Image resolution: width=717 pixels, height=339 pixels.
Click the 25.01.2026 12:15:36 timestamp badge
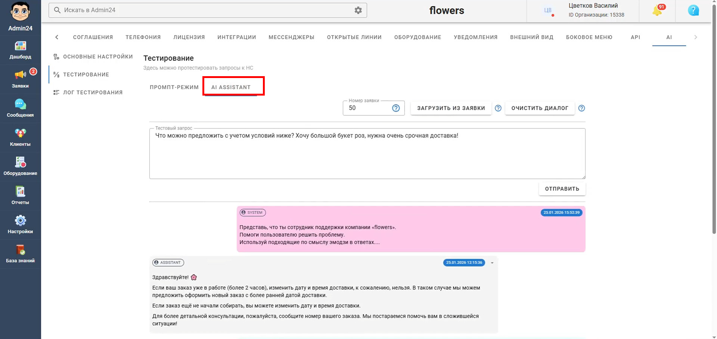(x=464, y=263)
